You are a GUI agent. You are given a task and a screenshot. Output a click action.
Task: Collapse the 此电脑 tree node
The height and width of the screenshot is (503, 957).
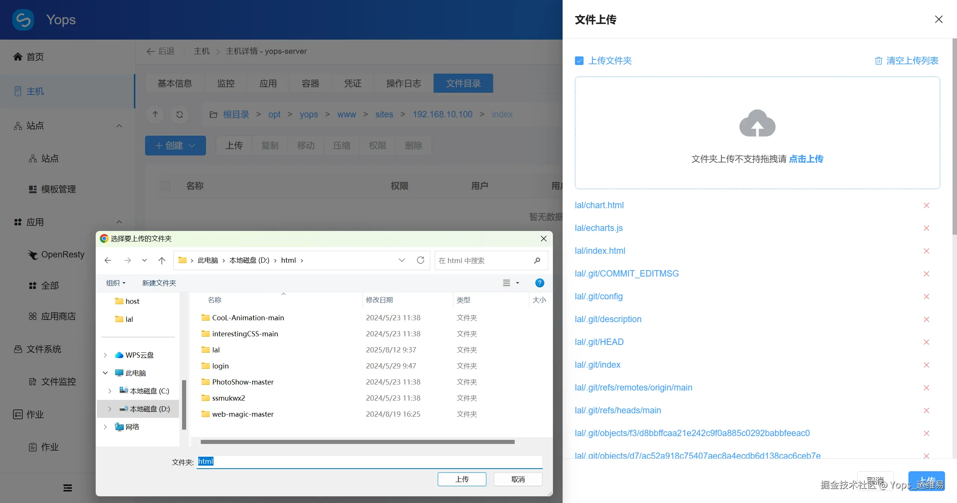click(105, 373)
